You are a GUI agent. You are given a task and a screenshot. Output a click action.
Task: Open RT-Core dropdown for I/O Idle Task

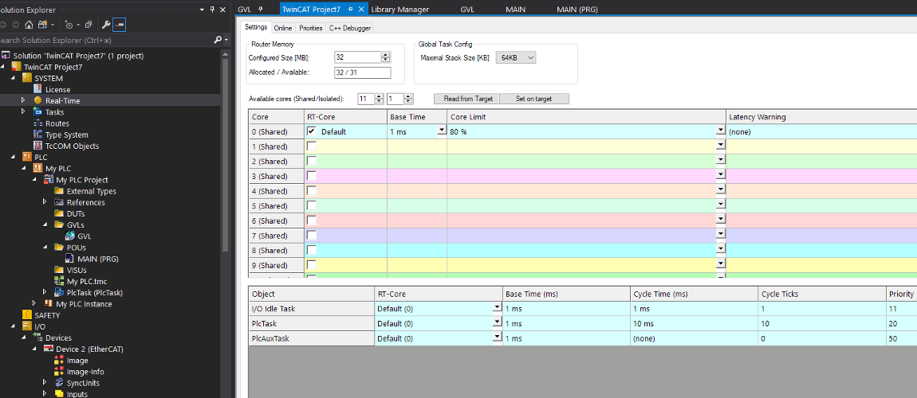(x=497, y=307)
